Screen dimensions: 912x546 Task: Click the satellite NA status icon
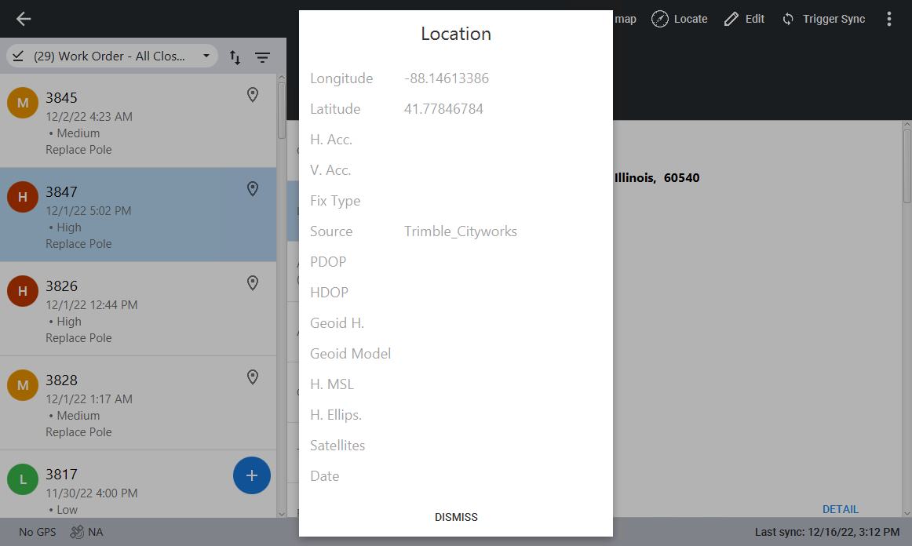point(77,532)
